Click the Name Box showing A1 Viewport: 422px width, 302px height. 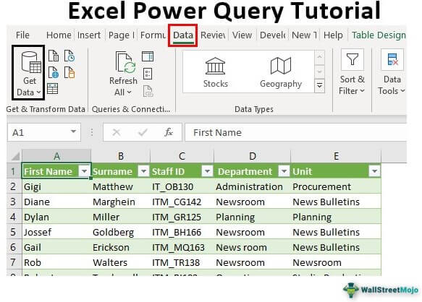pyautogui.click(x=44, y=132)
